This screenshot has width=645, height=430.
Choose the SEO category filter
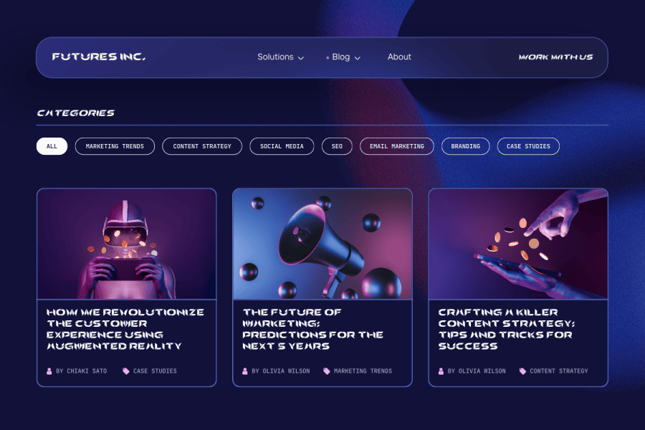[337, 146]
